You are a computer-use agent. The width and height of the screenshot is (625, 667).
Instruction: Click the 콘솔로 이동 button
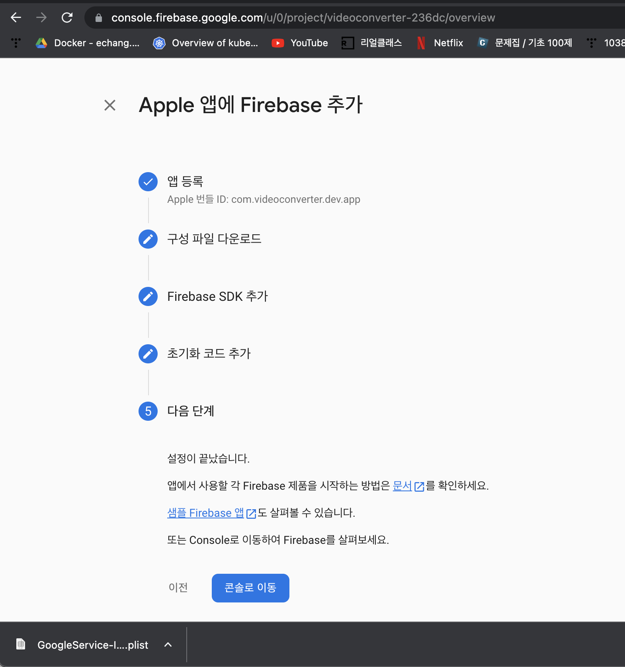pyautogui.click(x=250, y=588)
